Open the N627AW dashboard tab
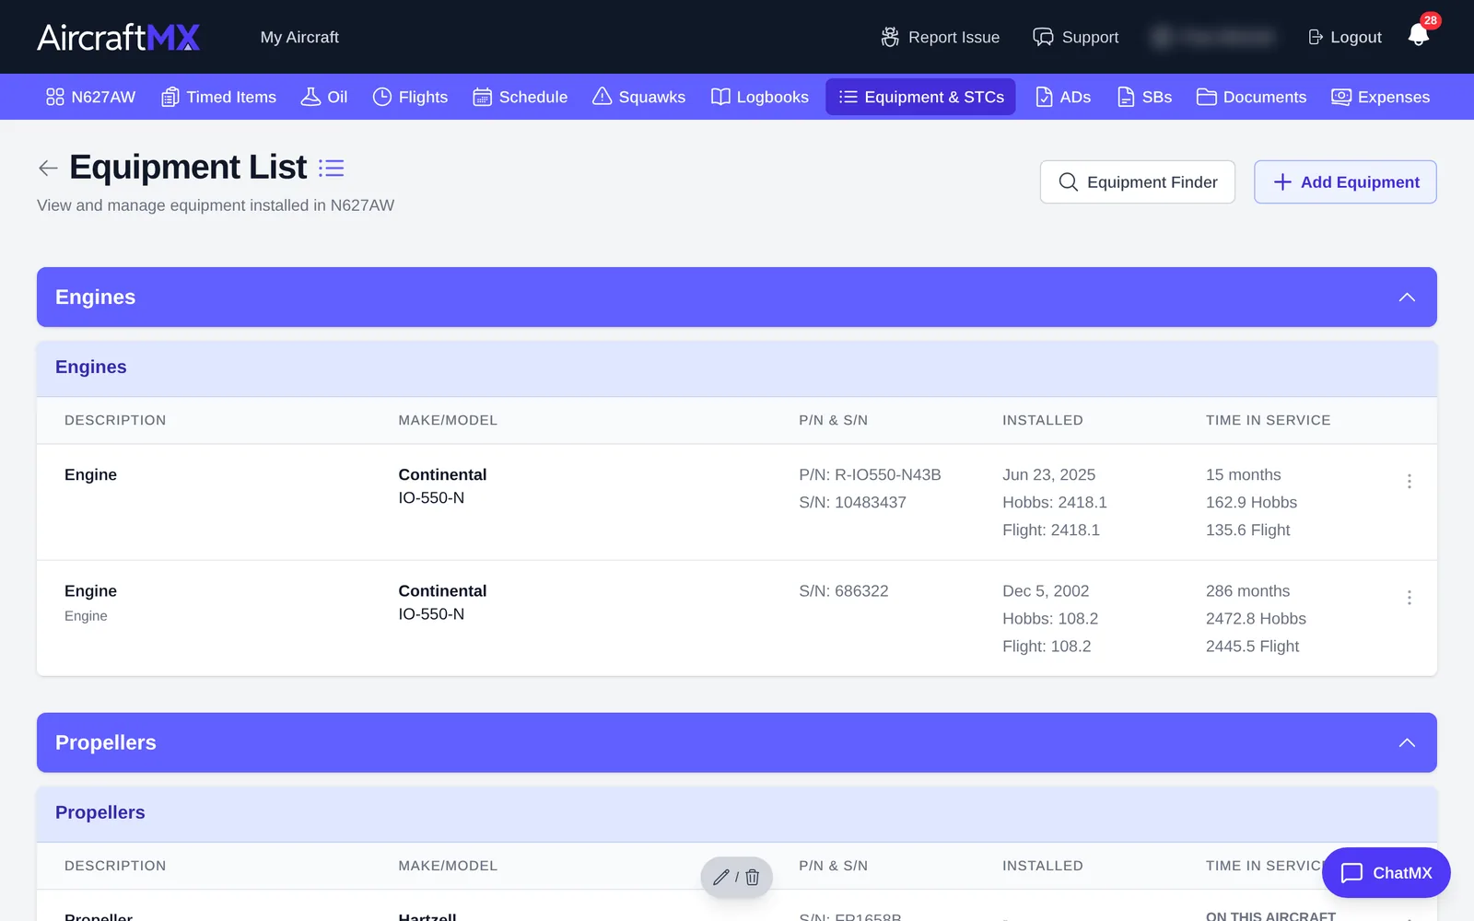 pos(90,97)
